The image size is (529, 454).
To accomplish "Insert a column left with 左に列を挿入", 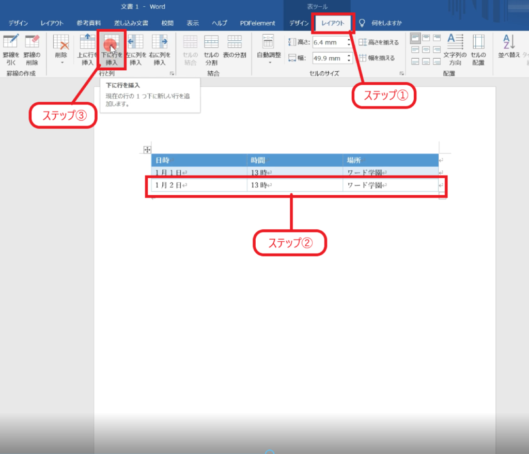I will (135, 50).
